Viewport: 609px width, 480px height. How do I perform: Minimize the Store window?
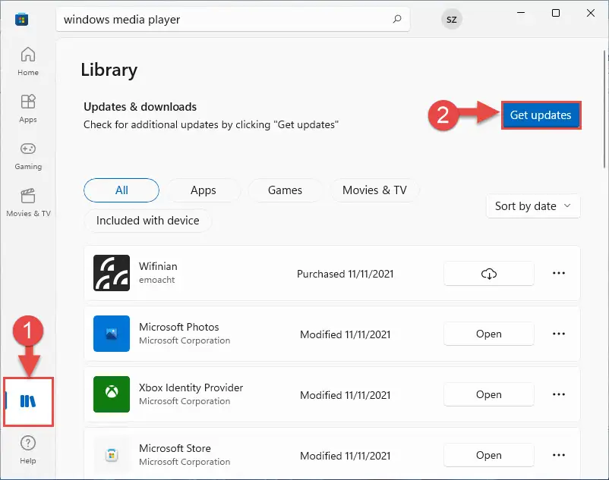pos(521,13)
